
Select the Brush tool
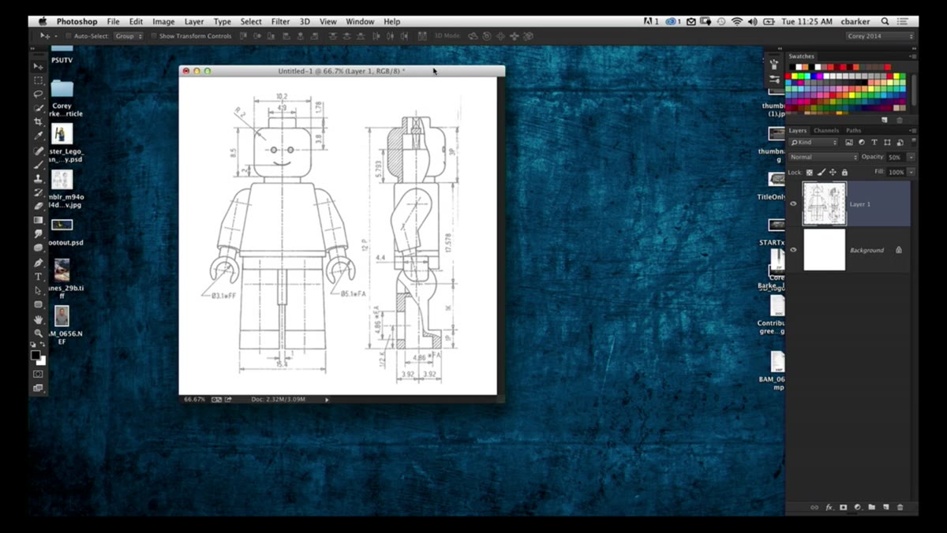pyautogui.click(x=38, y=165)
